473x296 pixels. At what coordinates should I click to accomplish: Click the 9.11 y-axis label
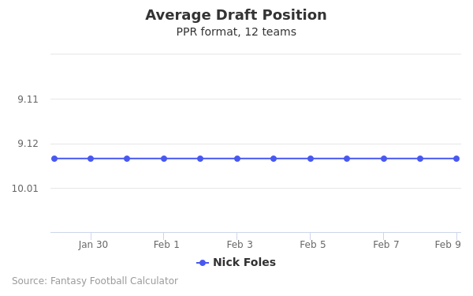(x=28, y=99)
